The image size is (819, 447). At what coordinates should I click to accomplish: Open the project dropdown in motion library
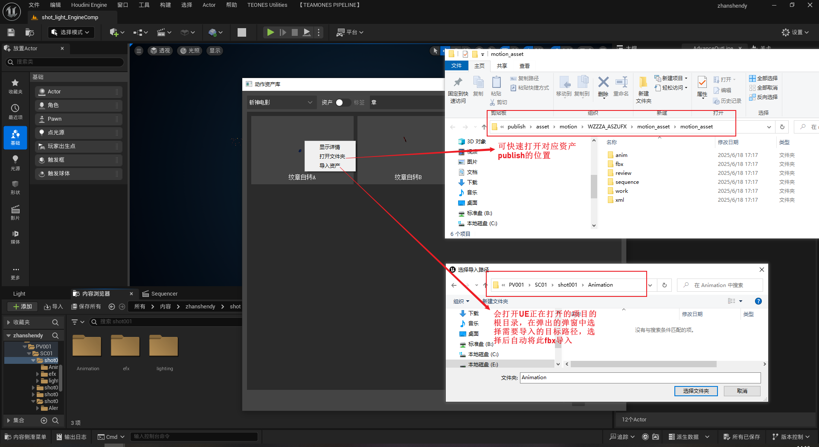click(x=281, y=102)
